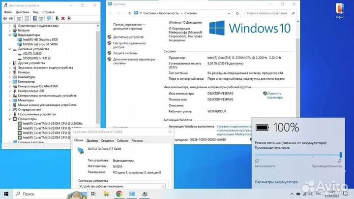Show hidden tray icons chevron
The width and height of the screenshot is (354, 199).
[292, 194]
